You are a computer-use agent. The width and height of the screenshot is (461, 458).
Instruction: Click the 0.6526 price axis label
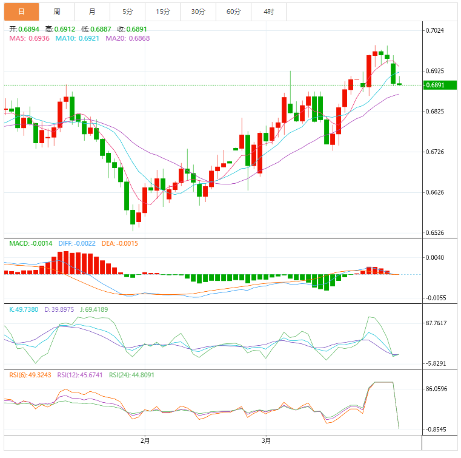pyautogui.click(x=435, y=232)
